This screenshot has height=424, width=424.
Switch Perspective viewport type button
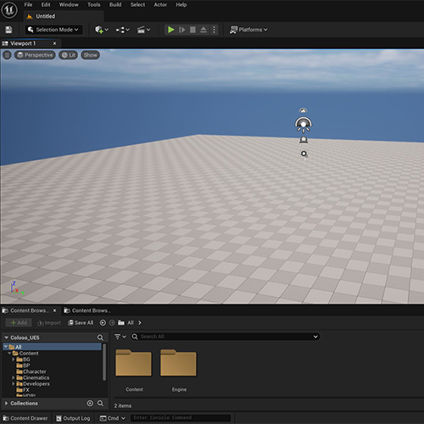35,55
